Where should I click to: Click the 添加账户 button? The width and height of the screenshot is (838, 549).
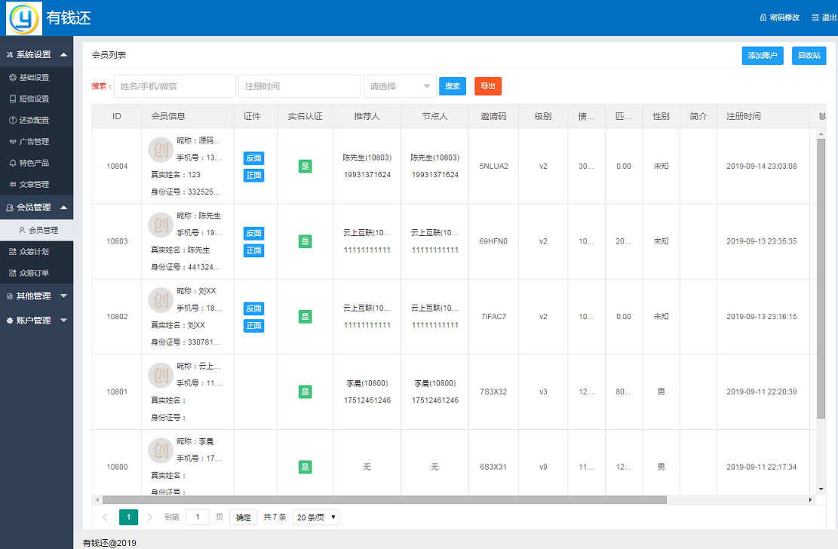tap(762, 56)
